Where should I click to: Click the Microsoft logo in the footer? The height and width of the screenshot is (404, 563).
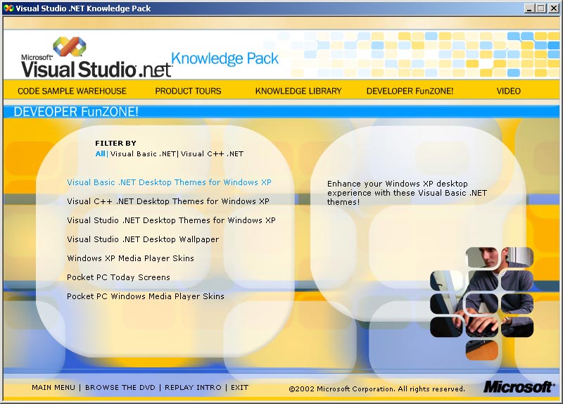[x=518, y=387]
